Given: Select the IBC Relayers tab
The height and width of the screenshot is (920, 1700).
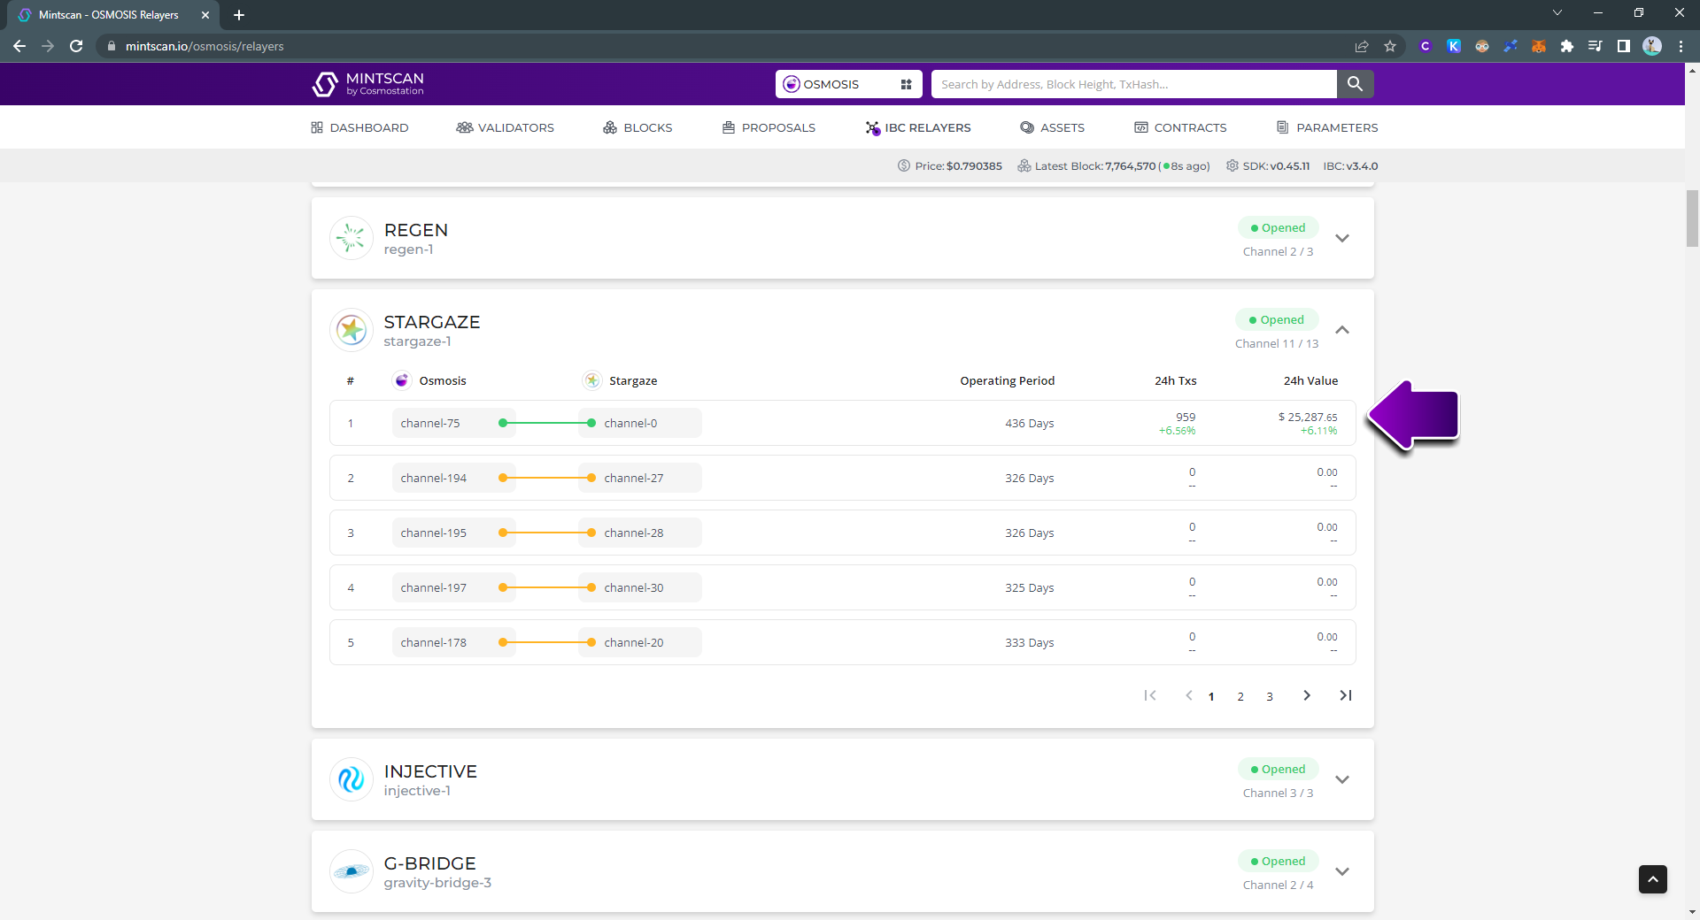Looking at the screenshot, I should tap(918, 127).
